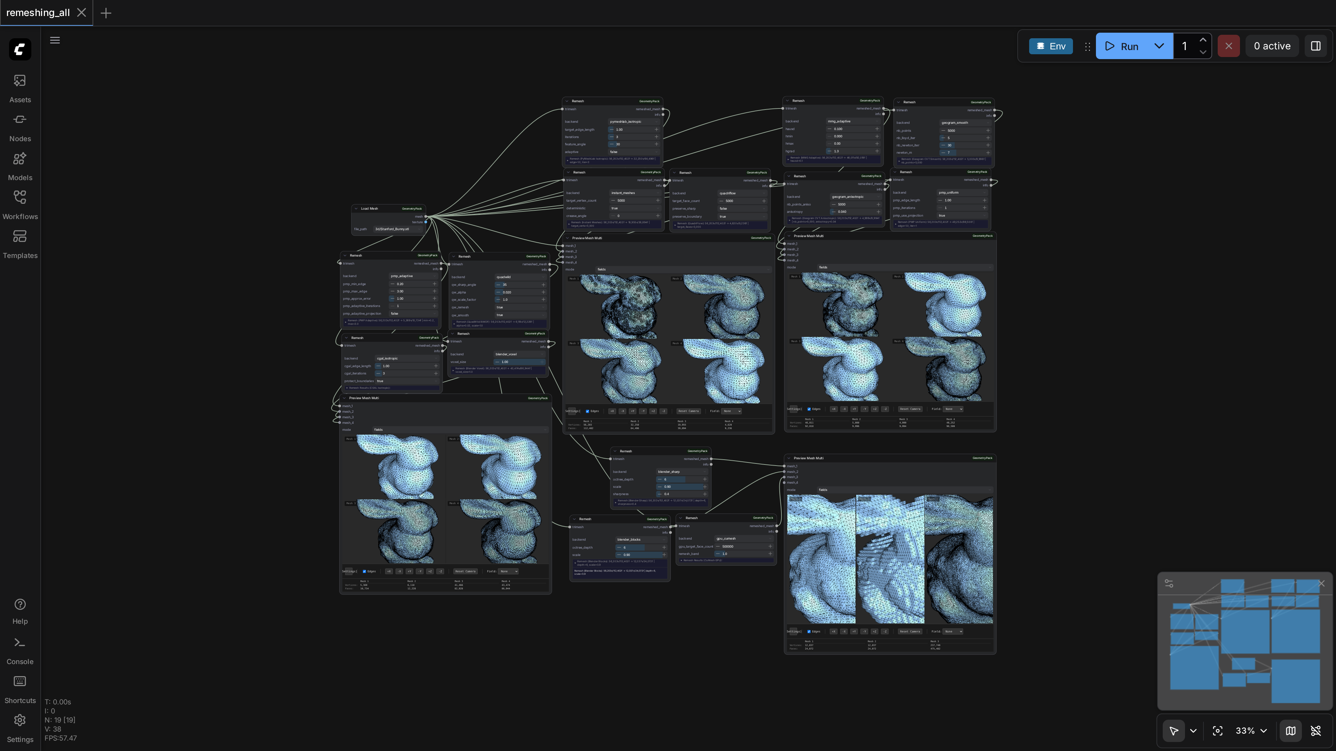Open the Help section
The image size is (1336, 751).
click(20, 611)
